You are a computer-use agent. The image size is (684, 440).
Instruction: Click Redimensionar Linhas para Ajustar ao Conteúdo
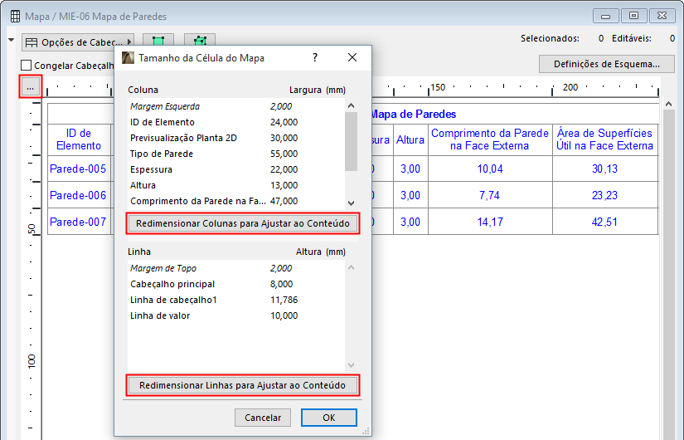coord(243,385)
